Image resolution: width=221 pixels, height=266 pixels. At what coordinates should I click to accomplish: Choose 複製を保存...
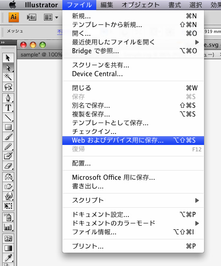(x=133, y=114)
